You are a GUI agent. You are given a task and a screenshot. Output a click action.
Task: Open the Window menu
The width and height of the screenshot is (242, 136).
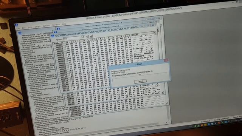click(x=56, y=25)
